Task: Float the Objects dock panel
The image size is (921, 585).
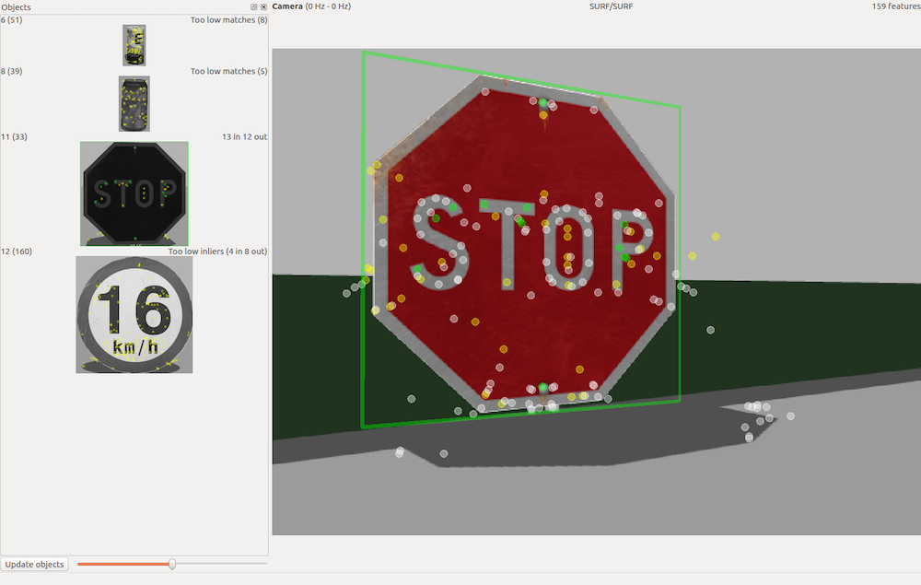Action: click(254, 6)
